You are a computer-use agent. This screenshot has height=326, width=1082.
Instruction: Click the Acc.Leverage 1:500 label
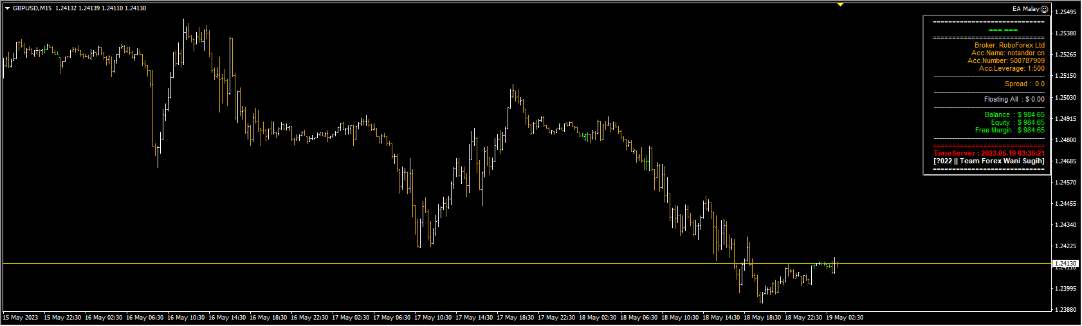(1012, 69)
